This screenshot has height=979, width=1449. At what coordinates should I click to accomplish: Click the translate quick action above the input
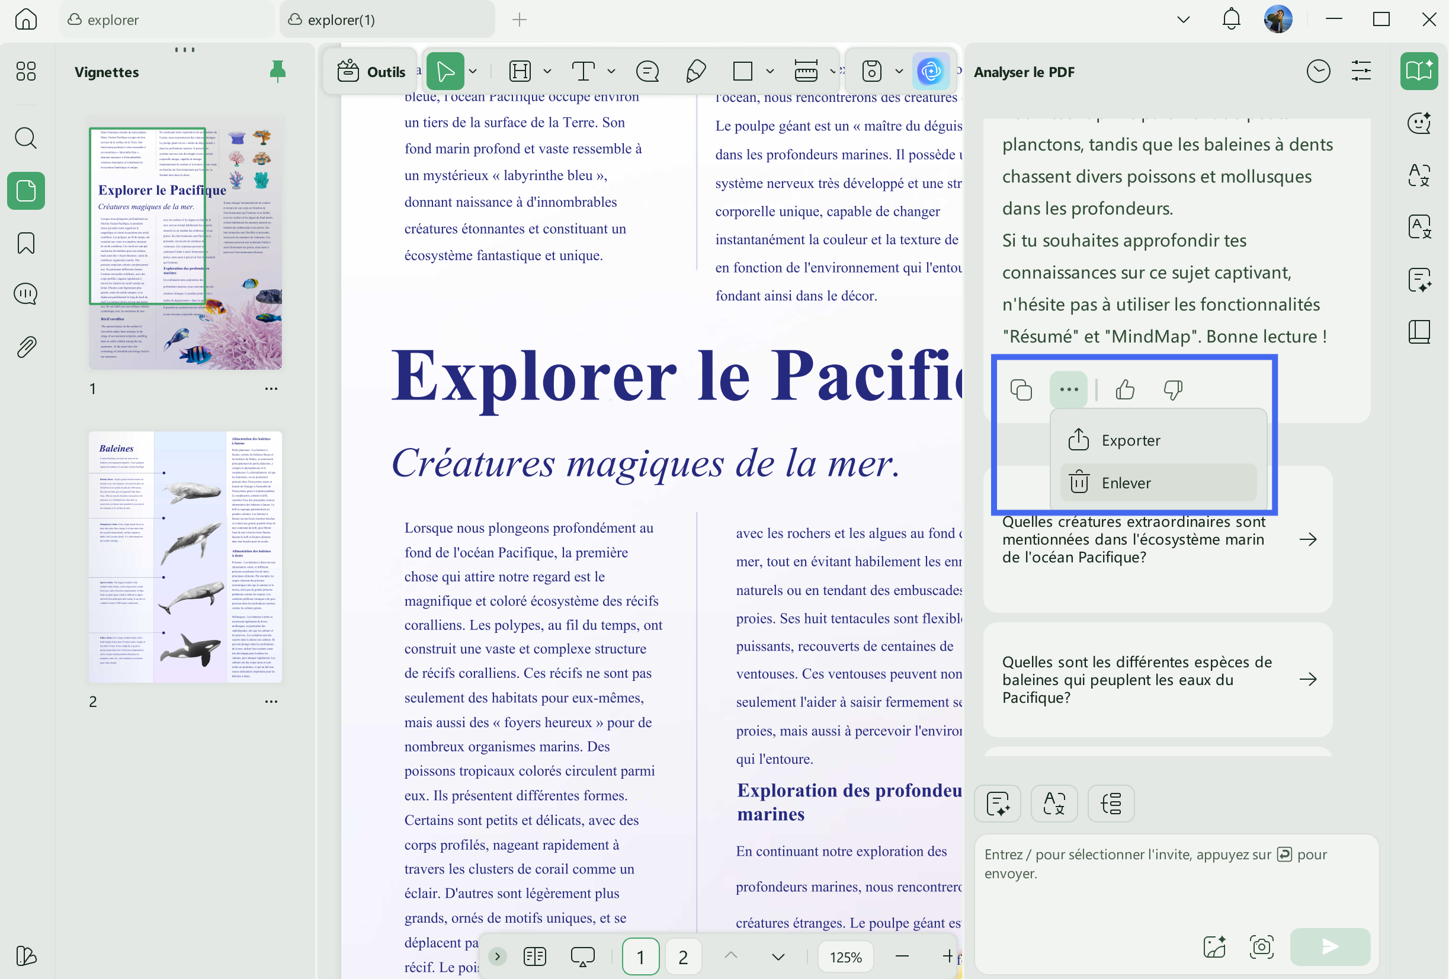coord(1054,803)
